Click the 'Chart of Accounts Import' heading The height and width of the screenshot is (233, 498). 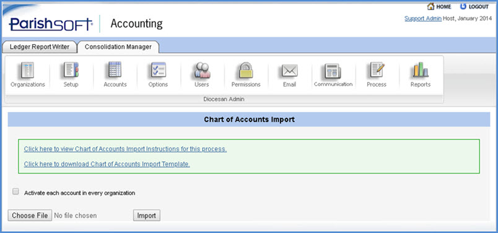tap(250, 120)
